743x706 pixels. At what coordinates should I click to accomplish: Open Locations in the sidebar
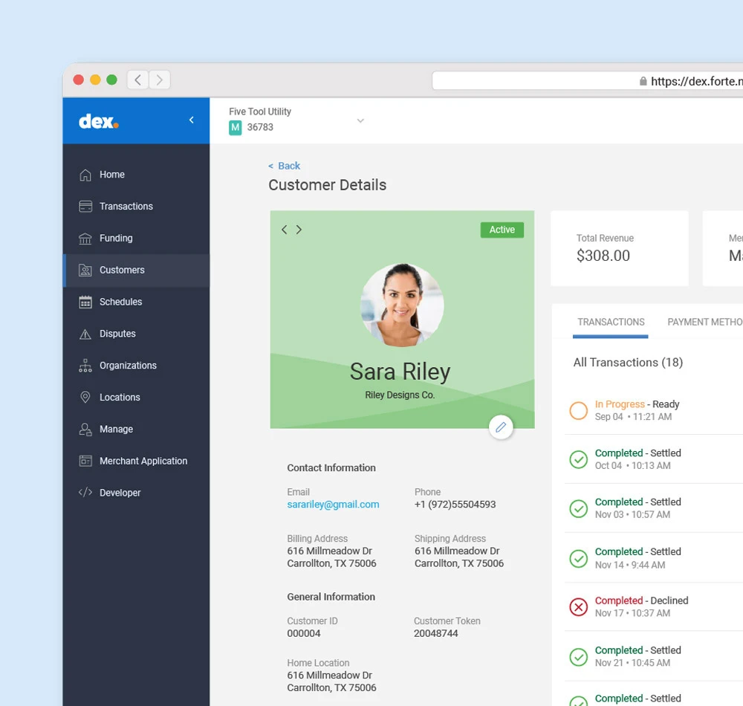pyautogui.click(x=136, y=397)
